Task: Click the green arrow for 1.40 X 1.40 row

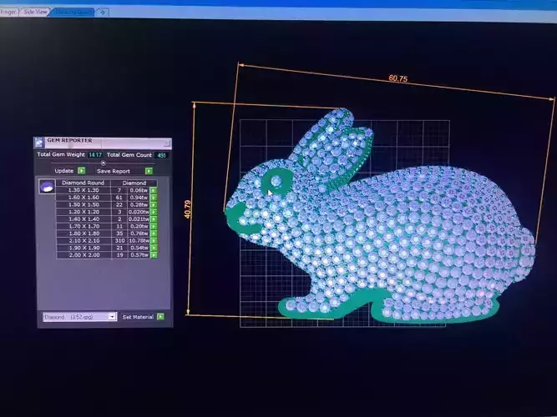Action: pyautogui.click(x=154, y=219)
